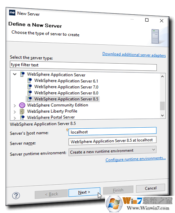Expand the WebSphere Liberty Profile node
The height and width of the screenshot is (213, 175).
coord(15,112)
